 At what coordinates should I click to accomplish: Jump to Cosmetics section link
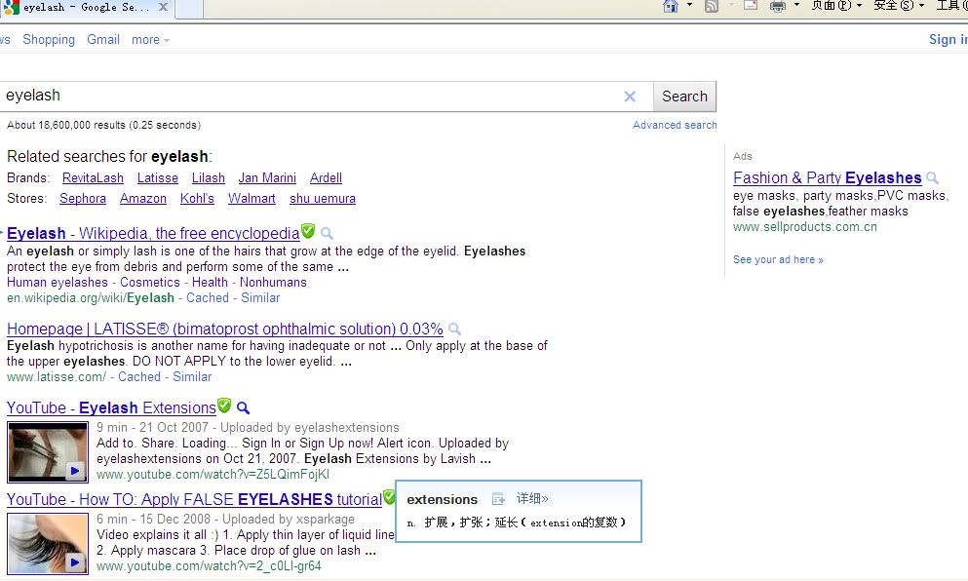pos(150,282)
